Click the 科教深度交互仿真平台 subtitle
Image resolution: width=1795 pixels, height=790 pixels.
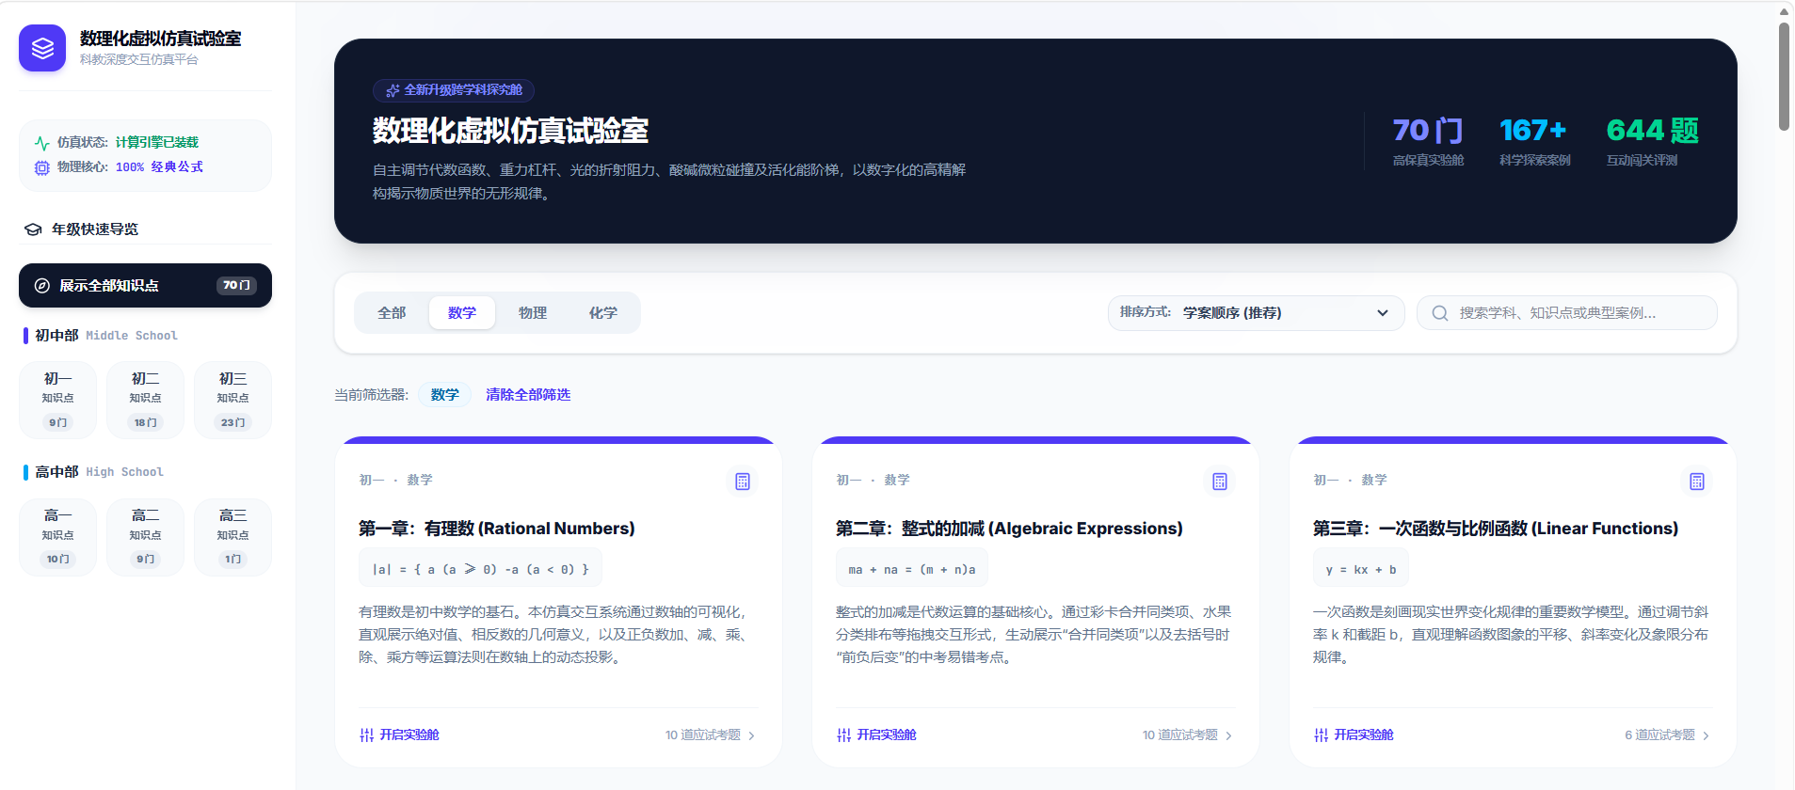pos(139,59)
